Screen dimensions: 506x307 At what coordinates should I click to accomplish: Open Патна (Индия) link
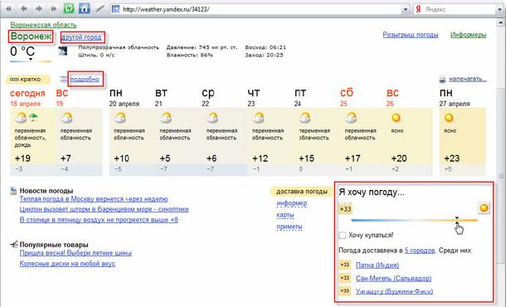pyautogui.click(x=377, y=265)
